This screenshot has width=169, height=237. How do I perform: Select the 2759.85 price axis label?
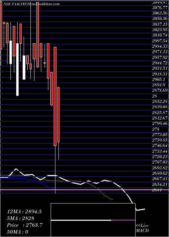[160, 140]
